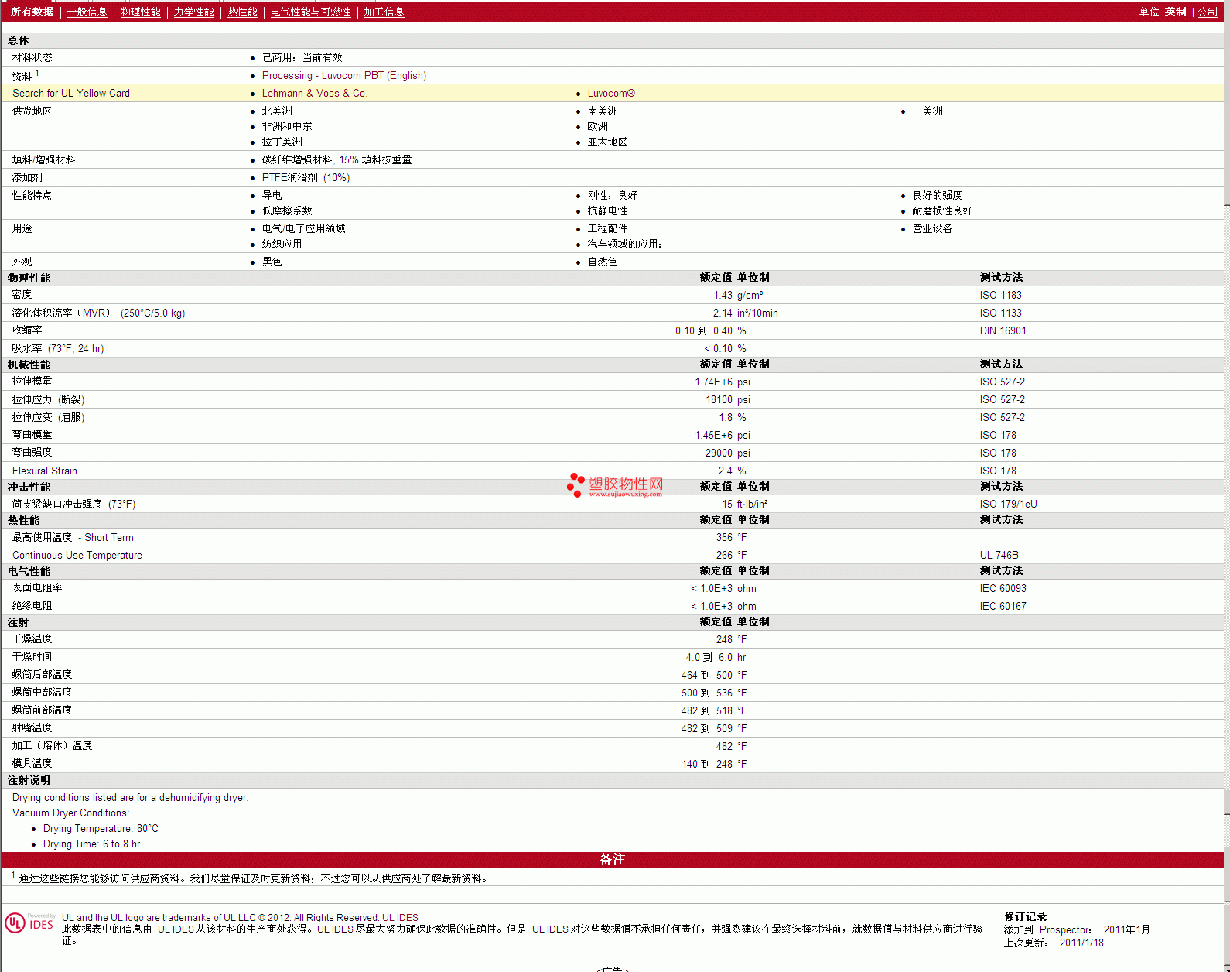Switch to the 热性能 tab
This screenshot has width=1230, height=972.
pyautogui.click(x=242, y=12)
